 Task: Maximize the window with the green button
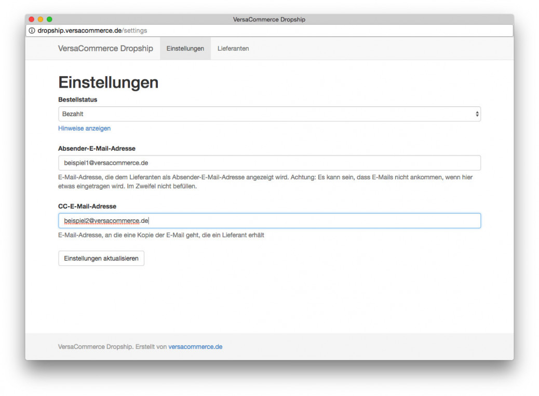tap(49, 19)
